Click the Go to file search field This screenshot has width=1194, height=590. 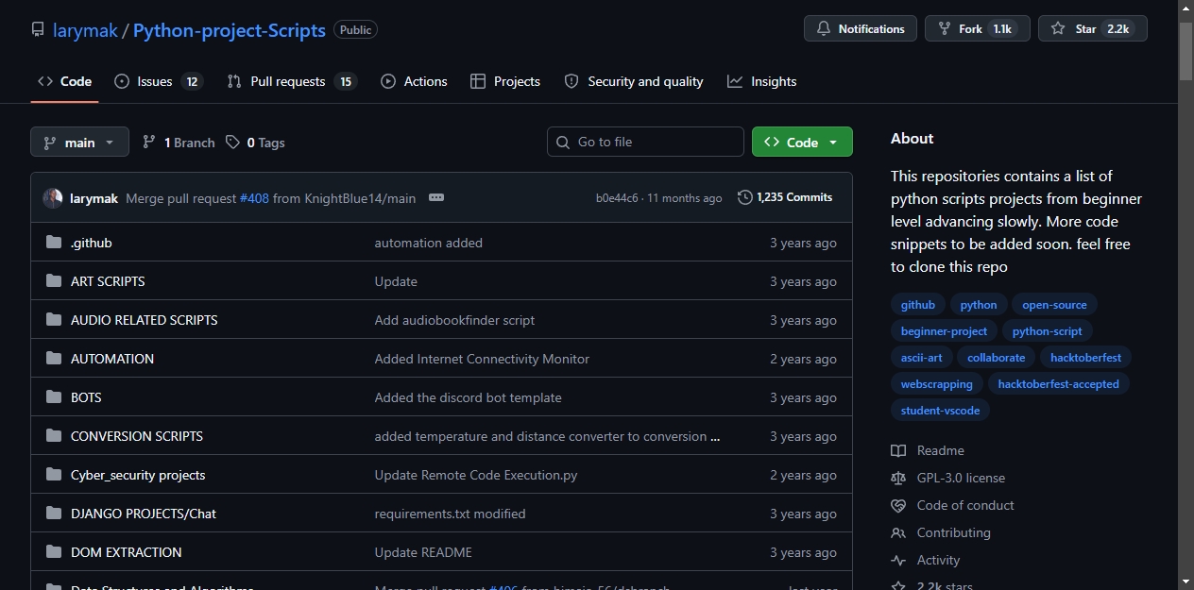[645, 142]
